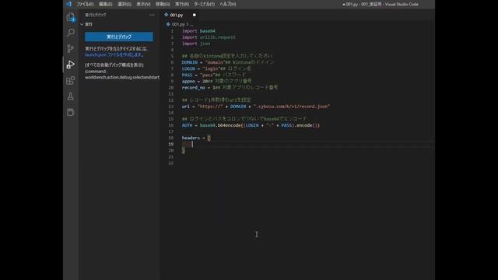The width and height of the screenshot is (498, 280).
Task: Click the 'import json' line
Action: [x=196, y=44]
